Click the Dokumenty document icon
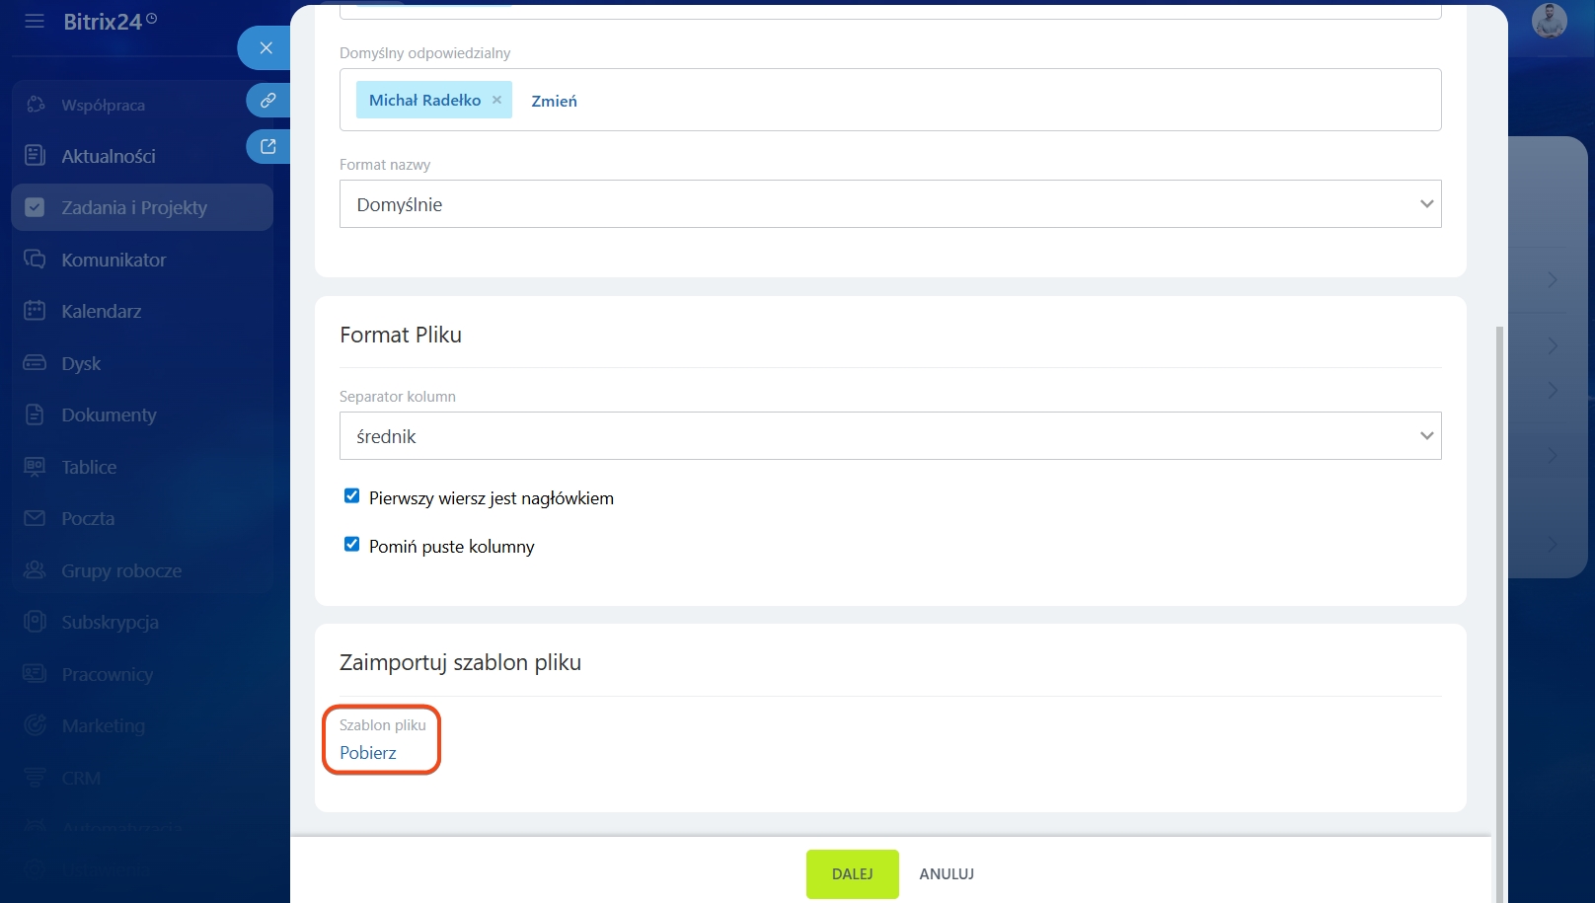This screenshot has width=1595, height=903. [35, 414]
